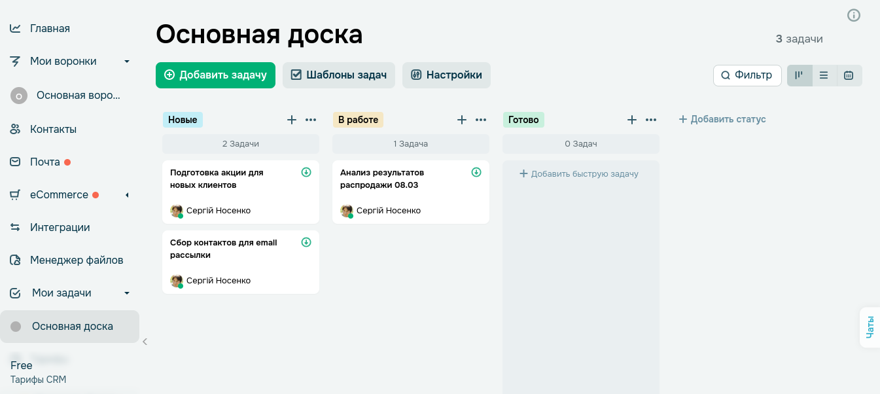Click the round Основная воронка avatar icon
The image size is (880, 394).
[x=18, y=96]
